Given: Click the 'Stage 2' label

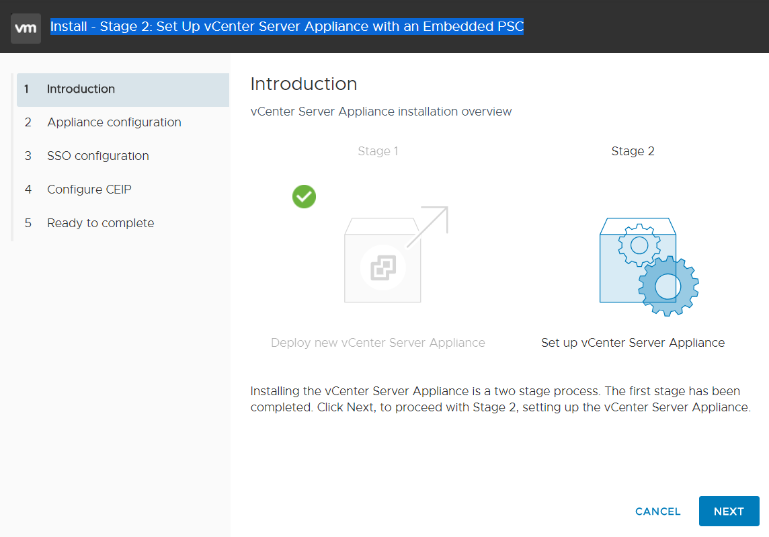Looking at the screenshot, I should point(633,151).
